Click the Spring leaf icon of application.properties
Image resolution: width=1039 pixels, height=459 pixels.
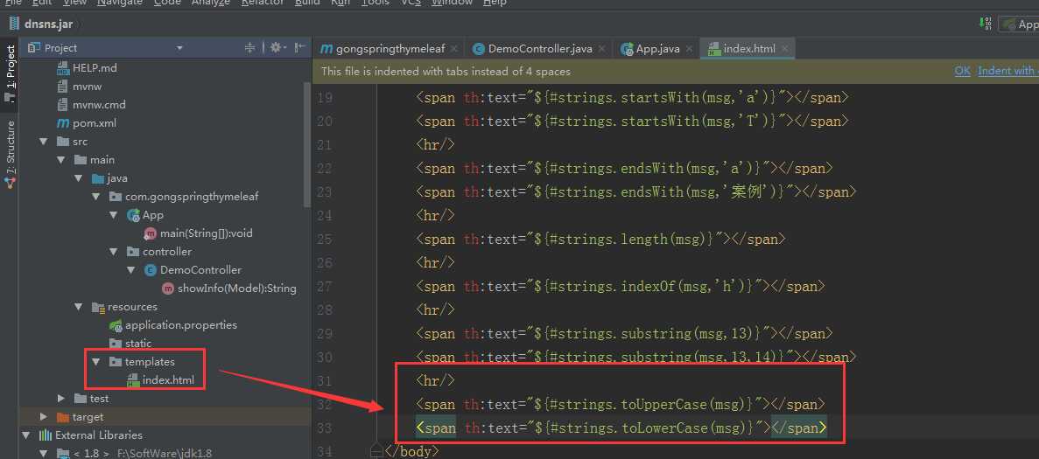(x=116, y=325)
